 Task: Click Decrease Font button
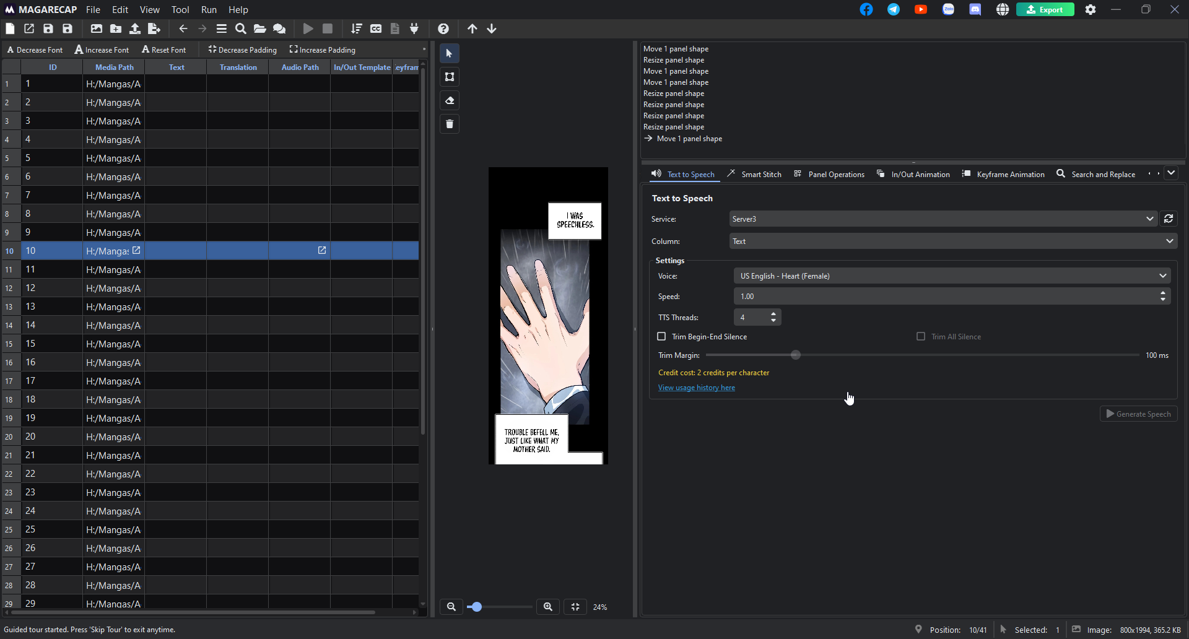coord(35,50)
